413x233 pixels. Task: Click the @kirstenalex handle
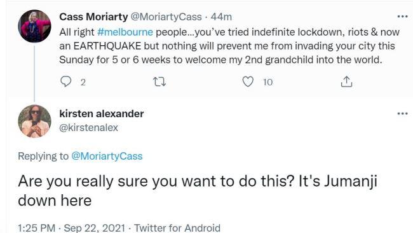pyautogui.click(x=89, y=128)
